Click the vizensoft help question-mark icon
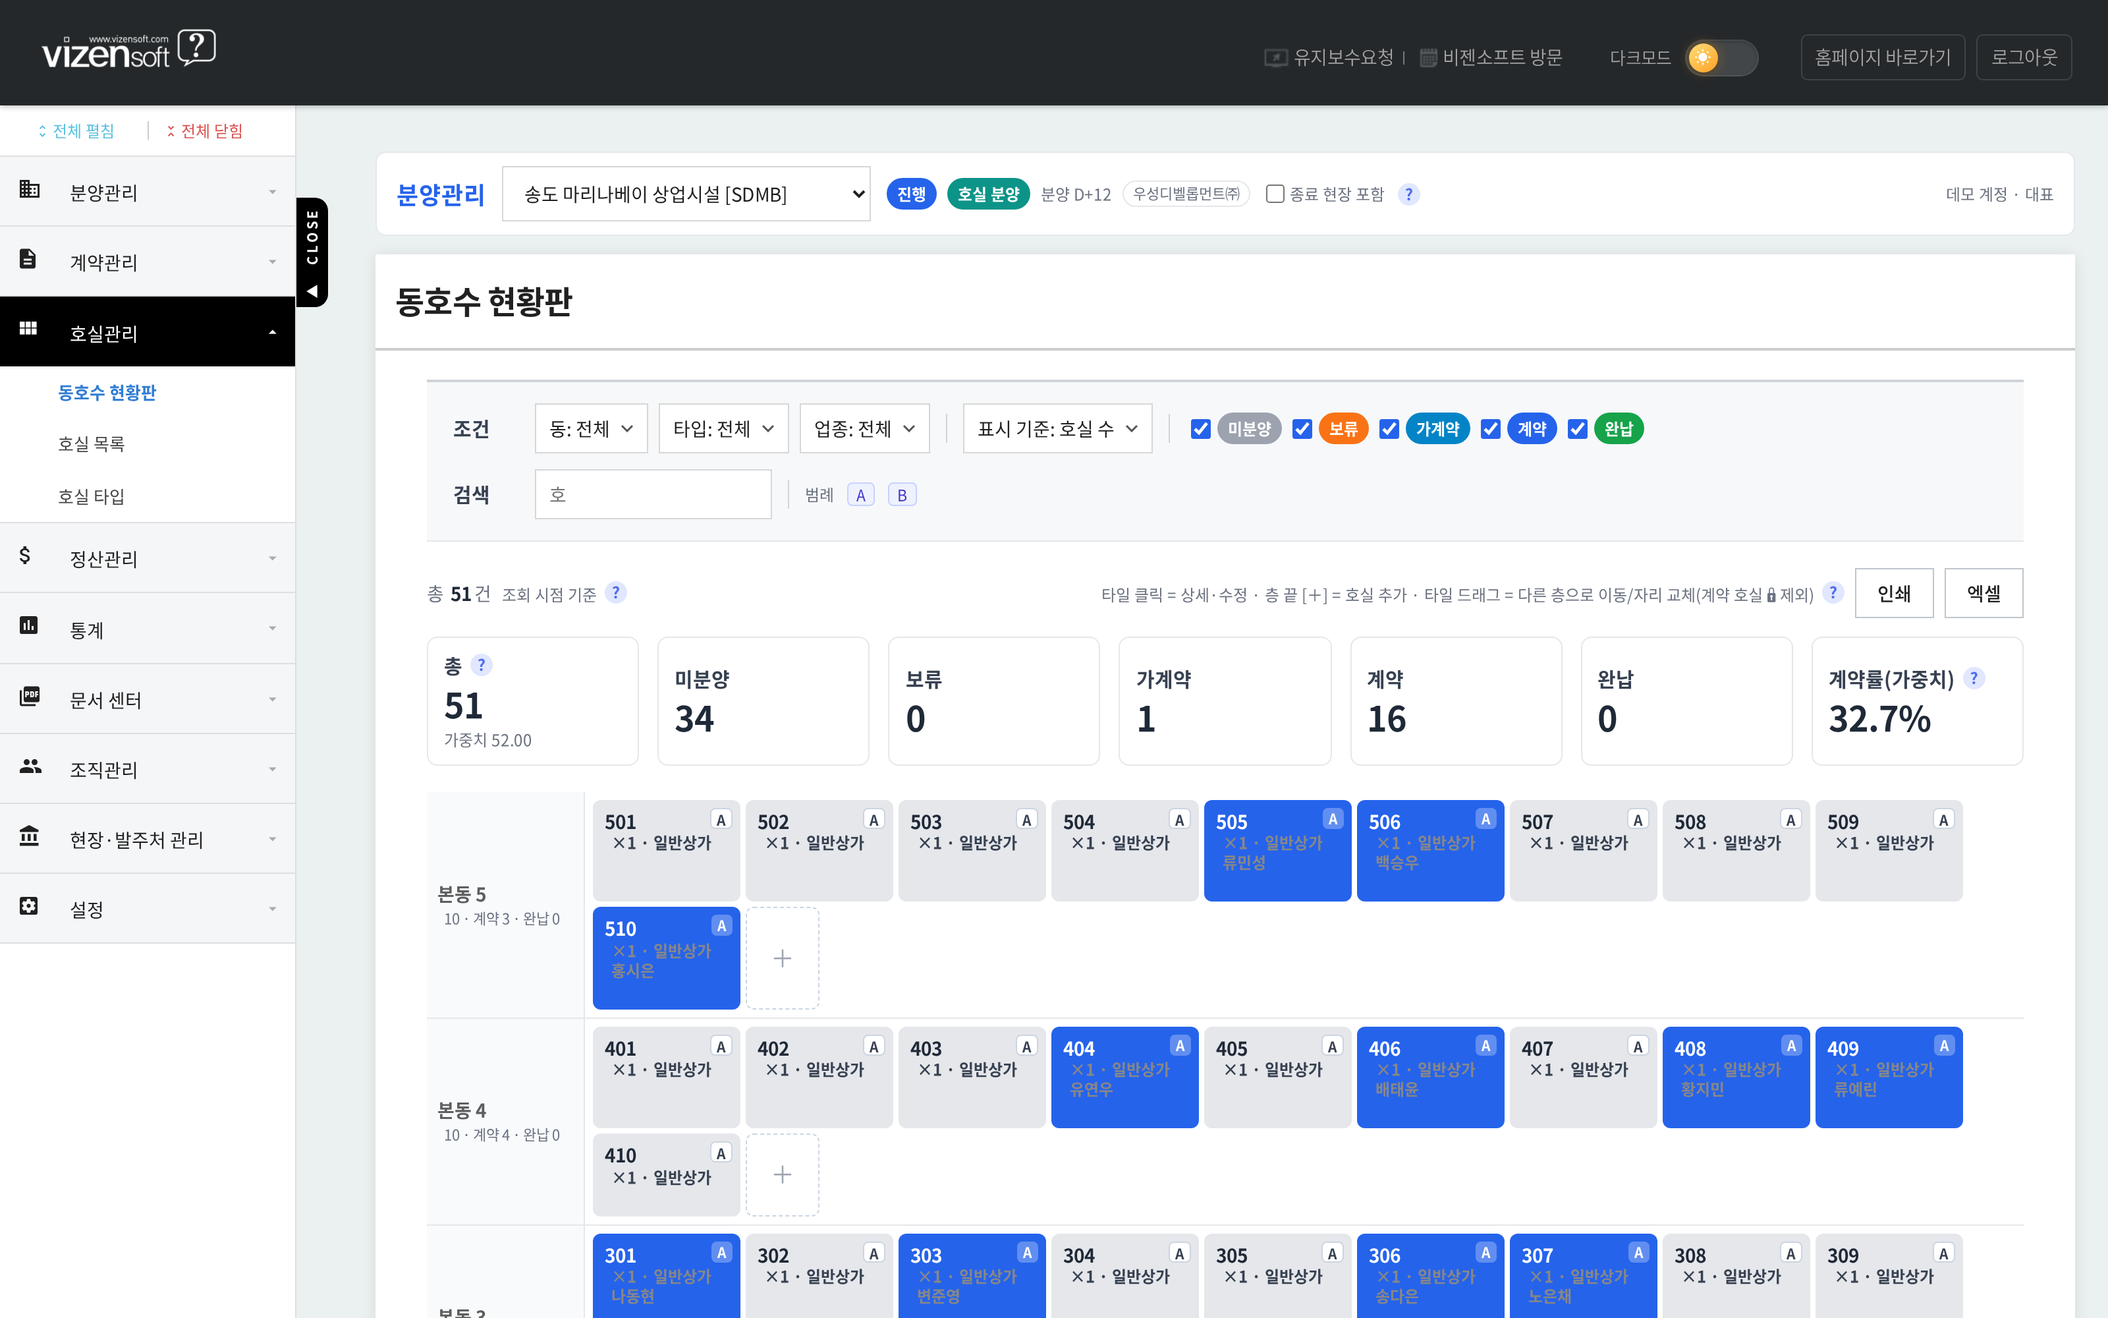The image size is (2108, 1318). tap(197, 46)
